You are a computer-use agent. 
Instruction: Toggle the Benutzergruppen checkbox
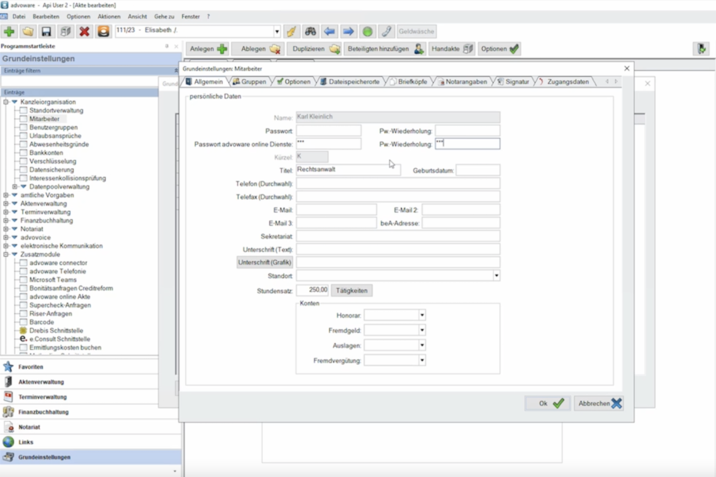tap(23, 127)
